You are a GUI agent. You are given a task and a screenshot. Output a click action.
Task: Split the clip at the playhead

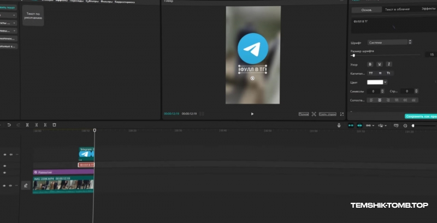click(27, 125)
